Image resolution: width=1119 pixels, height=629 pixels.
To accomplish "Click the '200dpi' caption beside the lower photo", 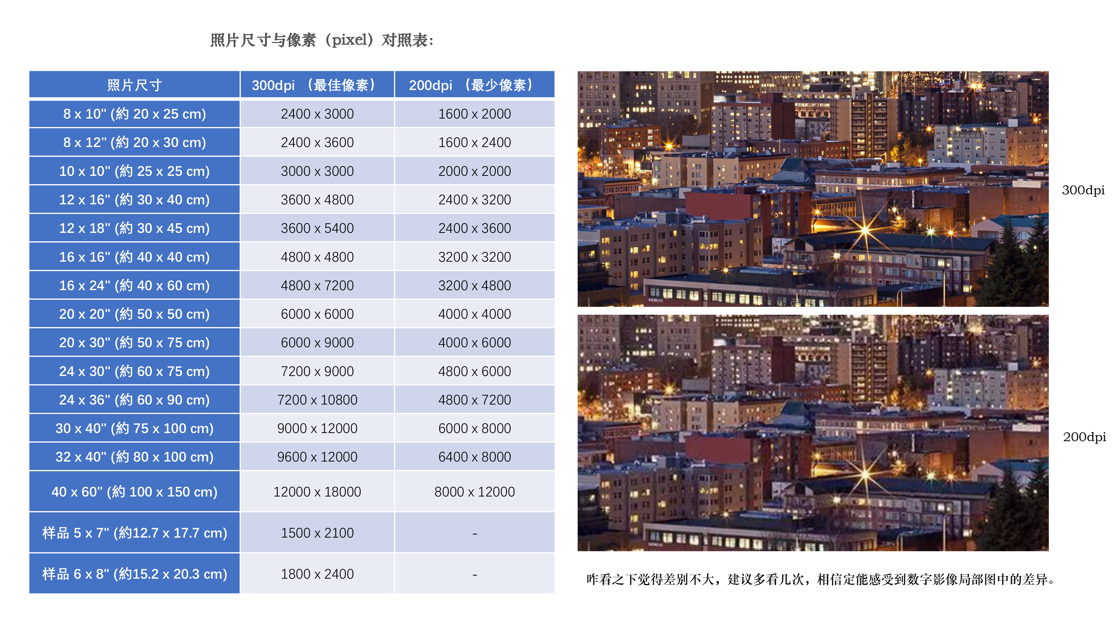I will pos(1084,437).
